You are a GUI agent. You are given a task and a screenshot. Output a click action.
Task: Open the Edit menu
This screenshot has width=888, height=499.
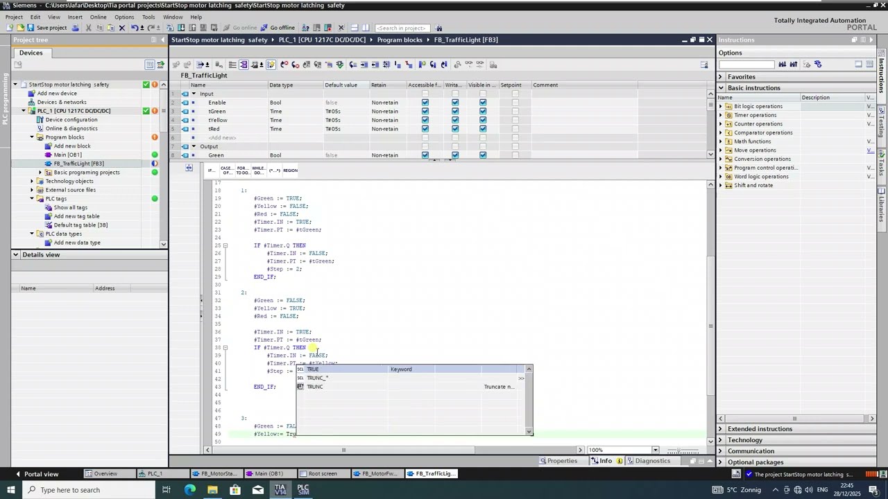coord(35,17)
